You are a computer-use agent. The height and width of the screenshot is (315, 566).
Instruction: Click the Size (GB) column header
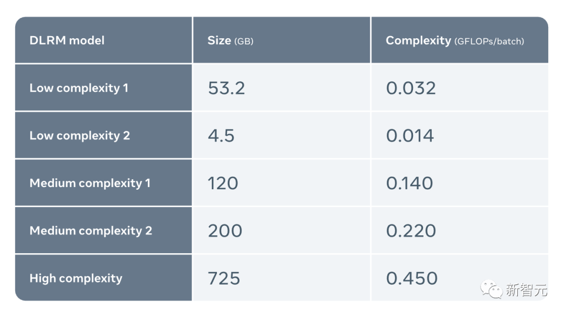pyautogui.click(x=281, y=40)
